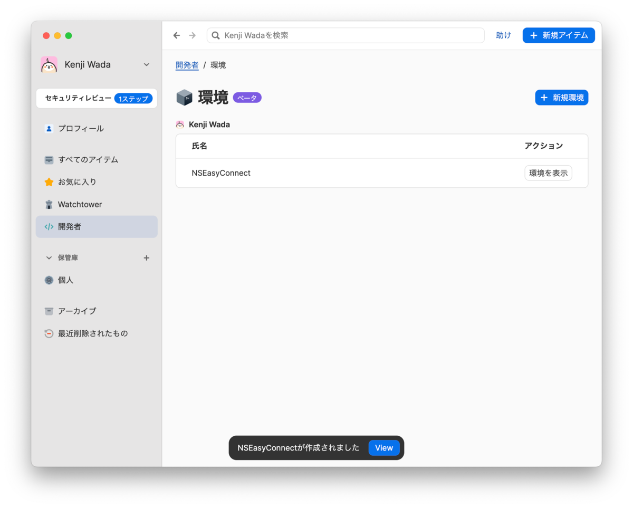Click Kenji Wada label above table
This screenshot has height=508, width=633.
pyautogui.click(x=209, y=125)
